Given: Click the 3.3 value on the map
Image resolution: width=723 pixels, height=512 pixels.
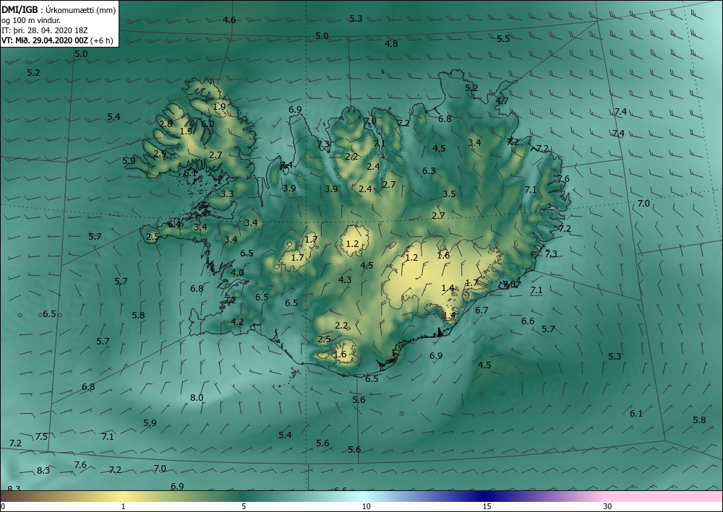Looking at the screenshot, I should pos(227,194).
